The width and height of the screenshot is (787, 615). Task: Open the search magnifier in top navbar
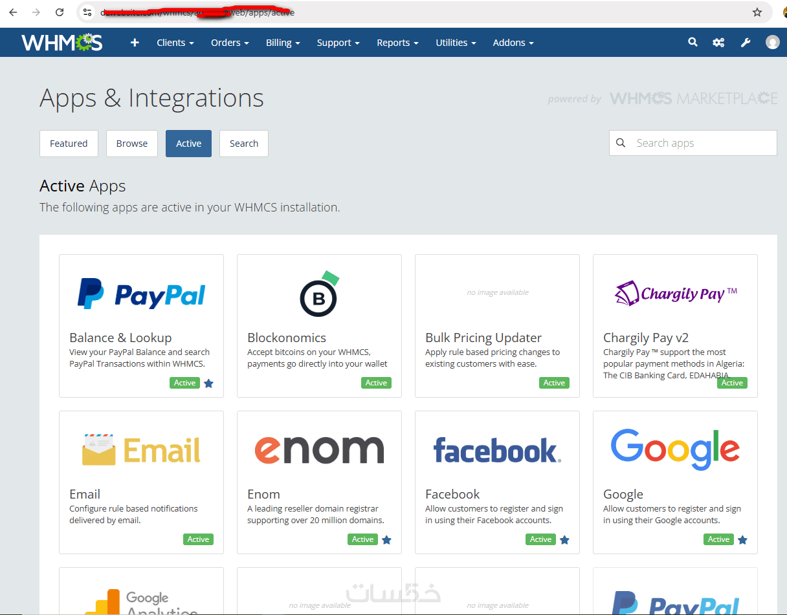pyautogui.click(x=693, y=43)
